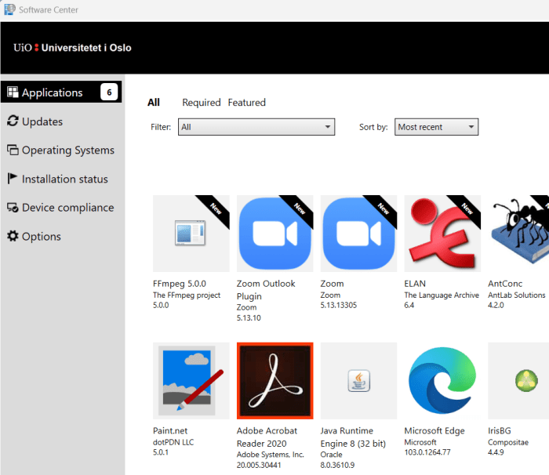Select the Zoom Outlook Plugin icon
The width and height of the screenshot is (549, 475).
tap(274, 233)
